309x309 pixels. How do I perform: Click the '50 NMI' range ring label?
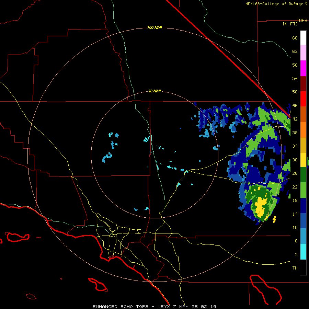154,91
